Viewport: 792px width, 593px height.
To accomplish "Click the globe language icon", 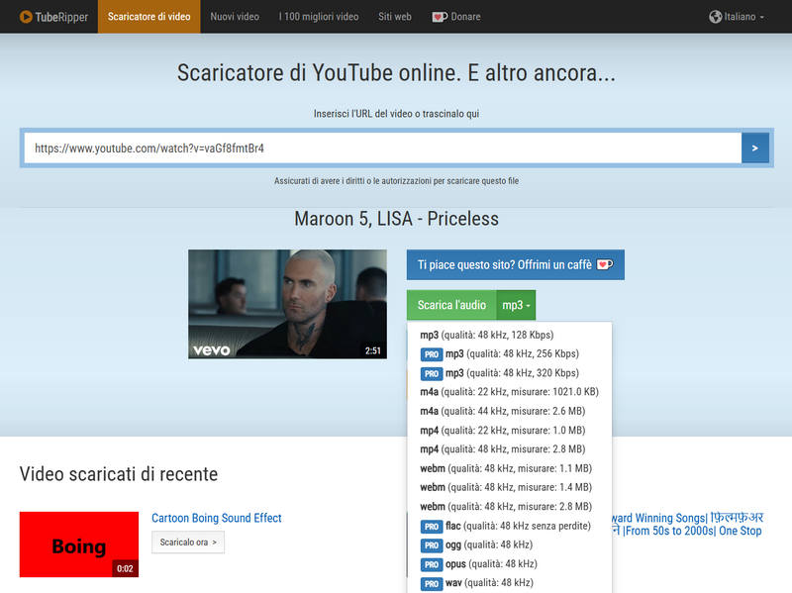I will coord(715,17).
